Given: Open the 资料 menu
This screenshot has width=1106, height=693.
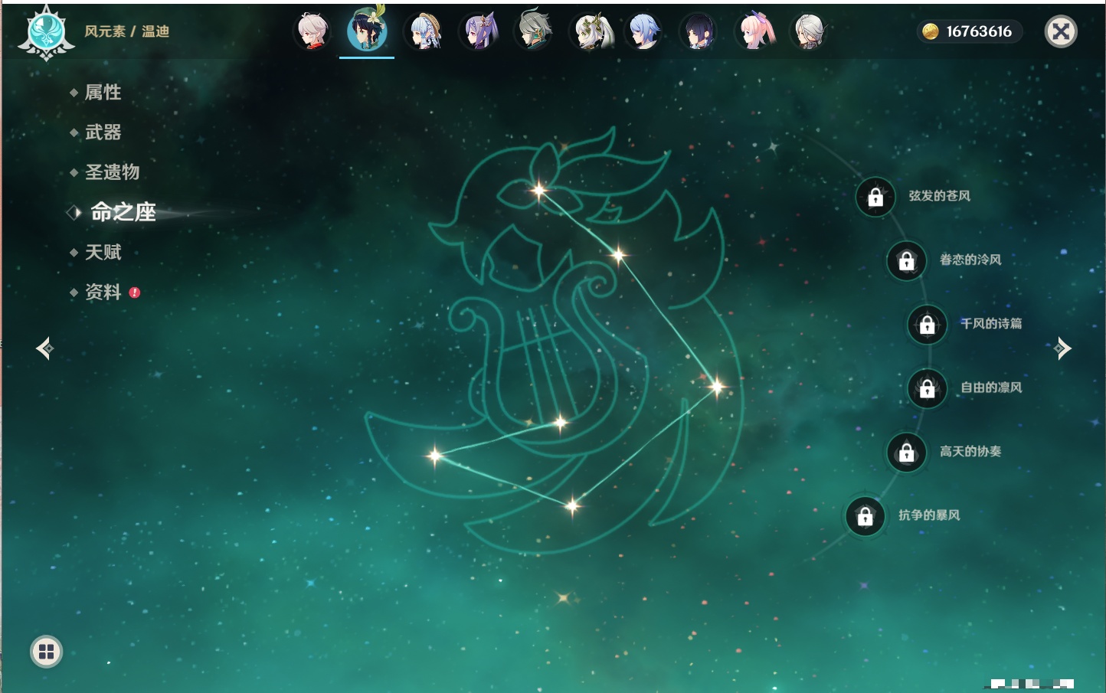Looking at the screenshot, I should [103, 292].
